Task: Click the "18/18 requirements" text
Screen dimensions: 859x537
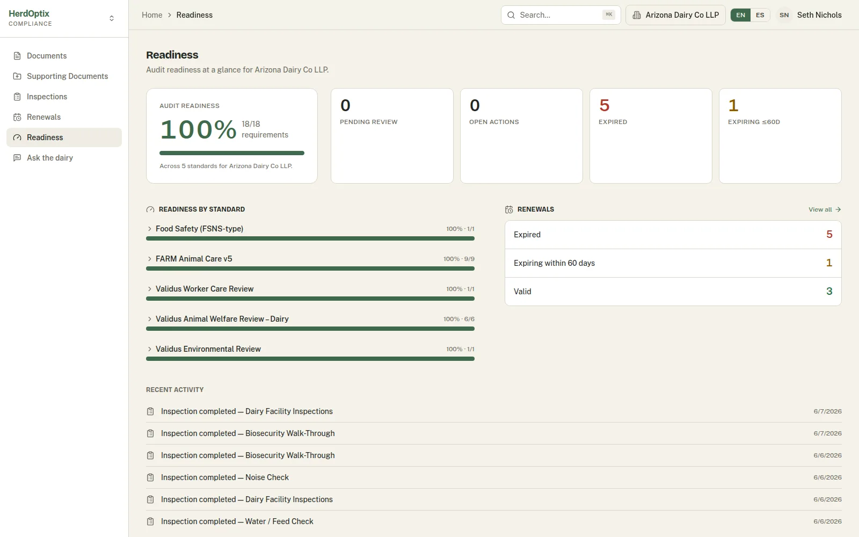Action: tap(265, 129)
